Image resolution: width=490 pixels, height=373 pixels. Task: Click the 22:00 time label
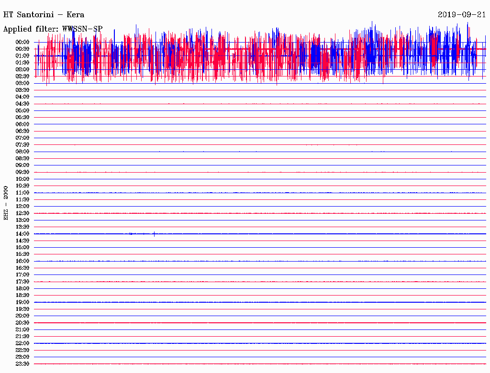coord(23,343)
